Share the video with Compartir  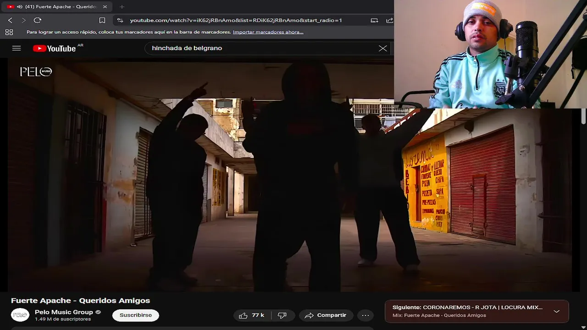tap(326, 315)
